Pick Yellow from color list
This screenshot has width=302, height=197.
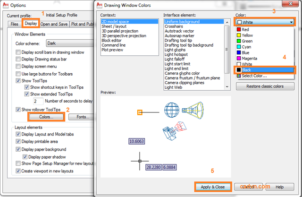pyautogui.click(x=265, y=35)
